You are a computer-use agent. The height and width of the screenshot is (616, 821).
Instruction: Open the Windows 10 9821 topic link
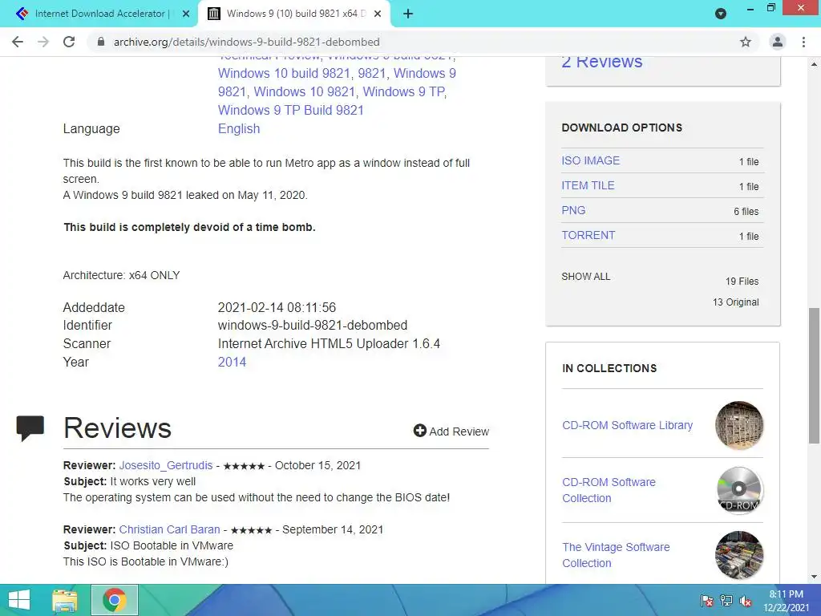pyautogui.click(x=305, y=91)
